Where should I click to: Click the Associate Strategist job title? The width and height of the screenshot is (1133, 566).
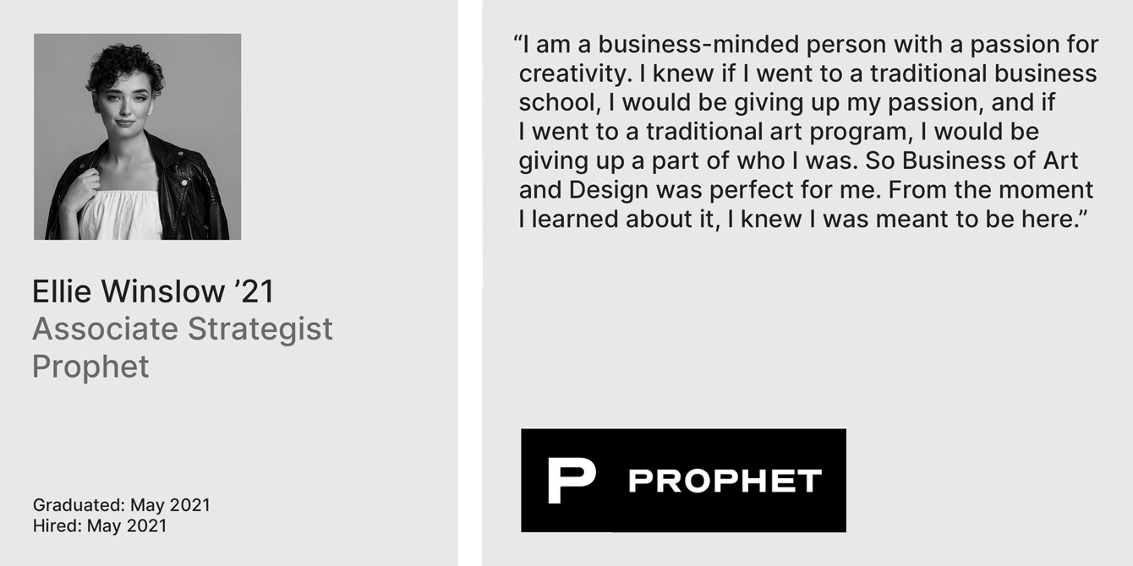tap(183, 329)
